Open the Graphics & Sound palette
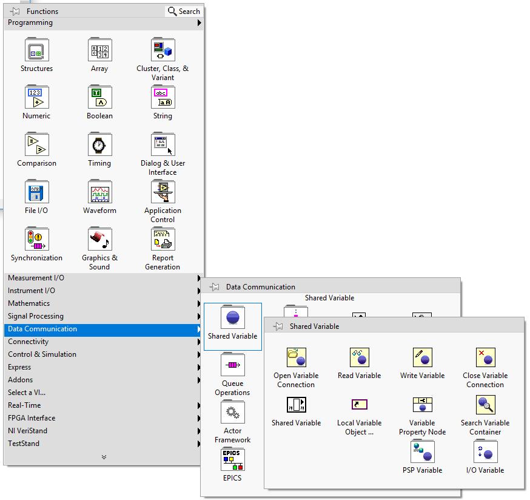 tap(99, 240)
